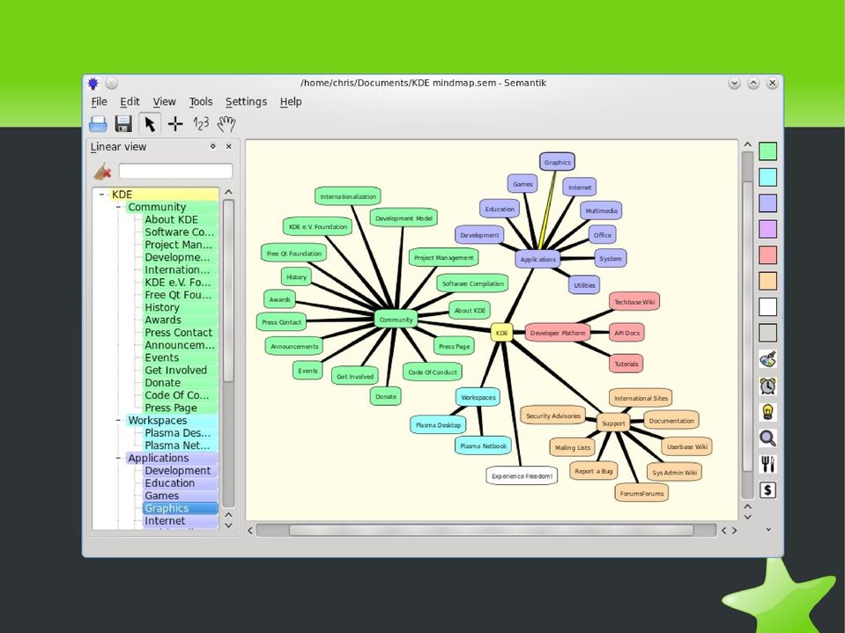This screenshot has width=845, height=633.
Task: Click the canvas horizontal scrollbar thumb
Action: 491,531
